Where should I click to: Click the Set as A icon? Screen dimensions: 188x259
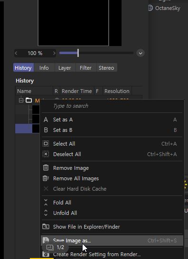[46, 120]
